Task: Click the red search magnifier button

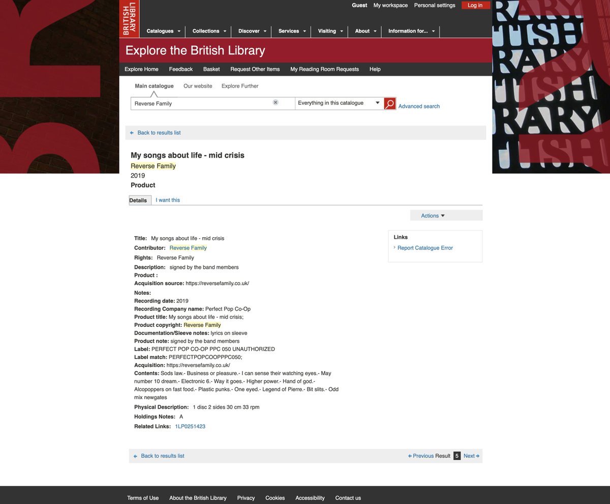Action: (390, 103)
